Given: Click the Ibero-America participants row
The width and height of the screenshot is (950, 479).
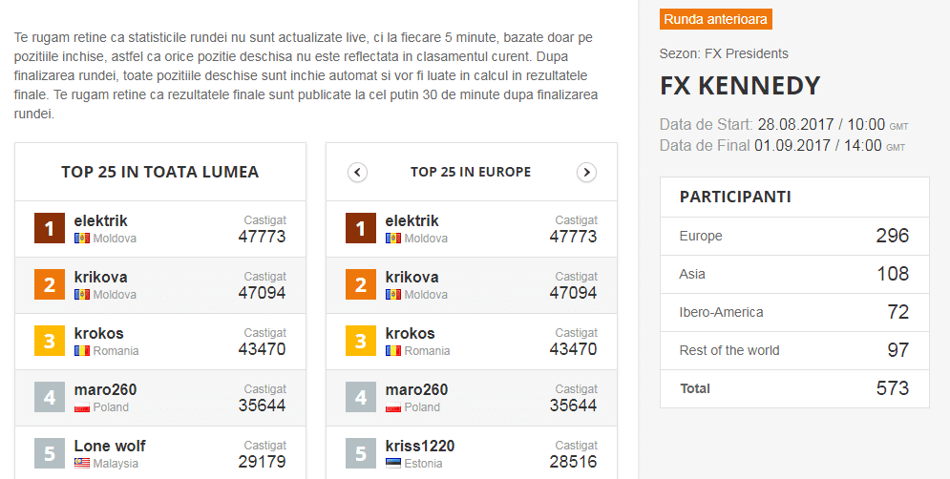Looking at the screenshot, I should pyautogui.click(x=794, y=312).
